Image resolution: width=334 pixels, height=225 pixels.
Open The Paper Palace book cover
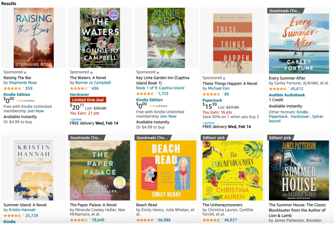tap(100, 170)
